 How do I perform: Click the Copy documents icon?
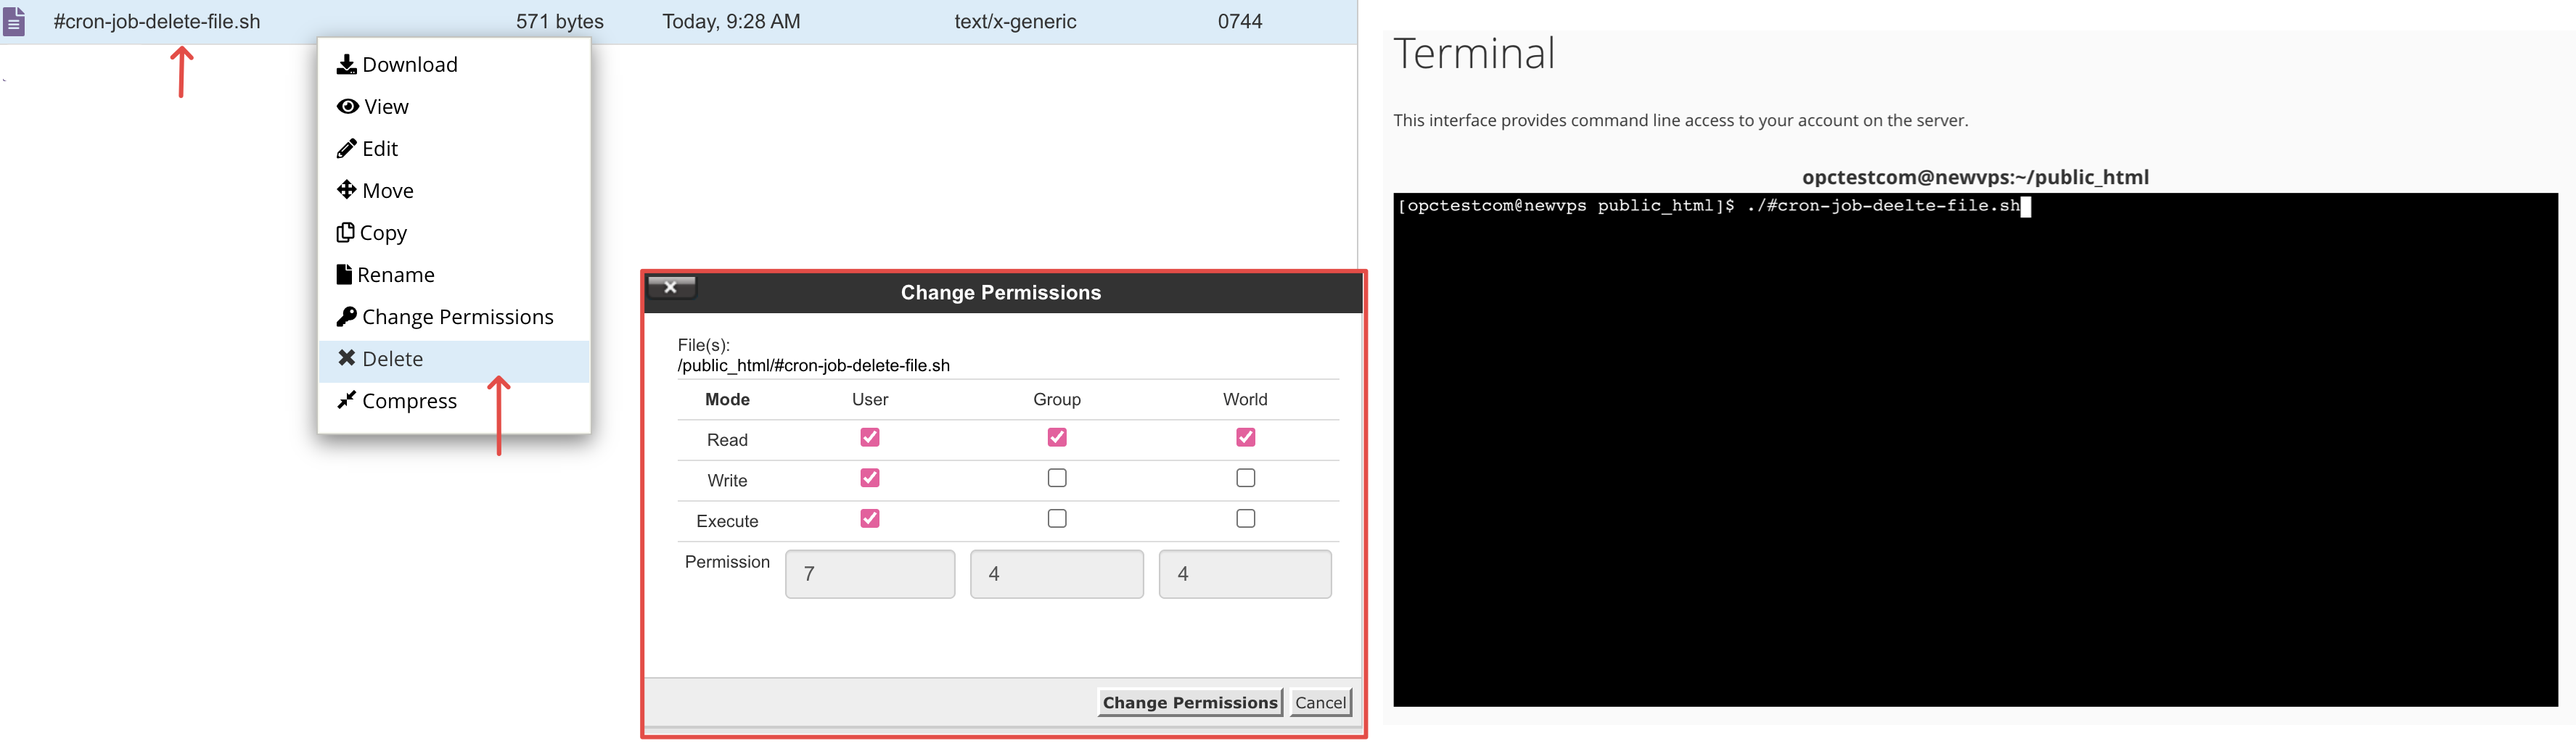point(345,233)
